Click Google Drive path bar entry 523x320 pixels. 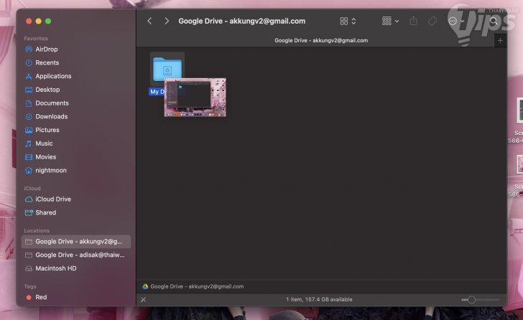[x=193, y=286]
